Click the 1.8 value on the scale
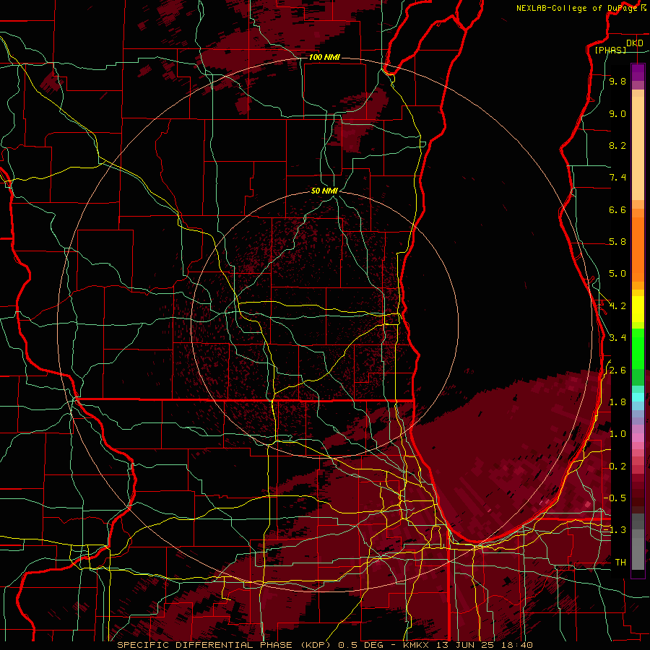 tap(617, 402)
